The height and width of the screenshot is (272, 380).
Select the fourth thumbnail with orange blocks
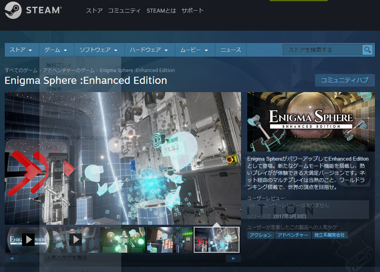pos(170,240)
